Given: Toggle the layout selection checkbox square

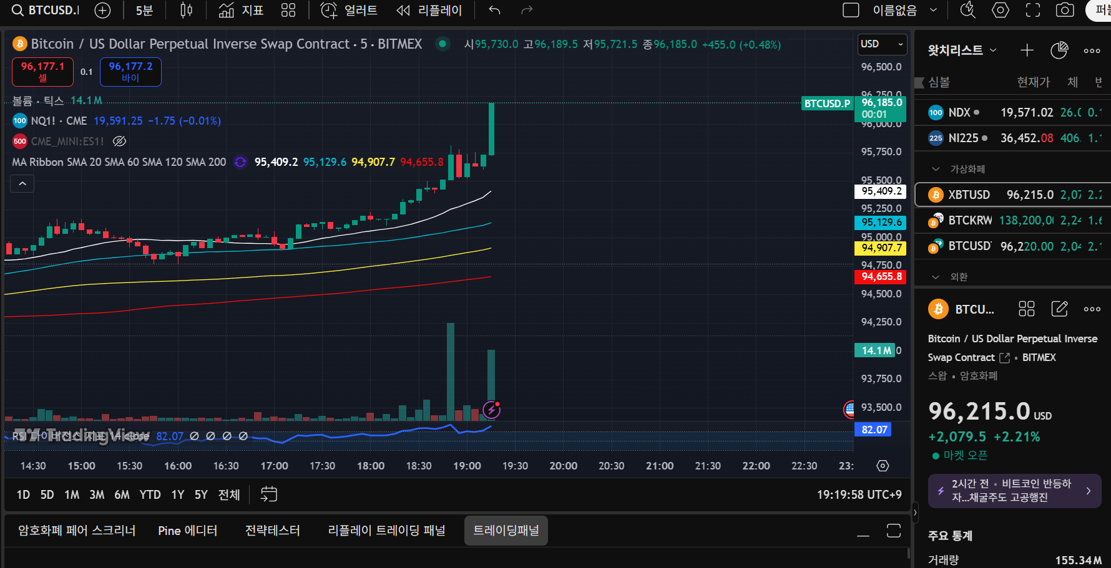Looking at the screenshot, I should (851, 11).
